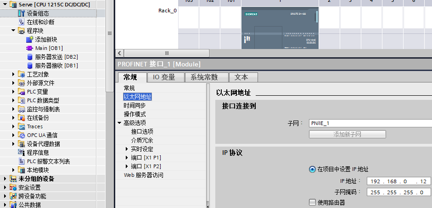Open 在线和诊断 online diagnostics icon
This screenshot has width=432, height=208.
[x=21, y=22]
